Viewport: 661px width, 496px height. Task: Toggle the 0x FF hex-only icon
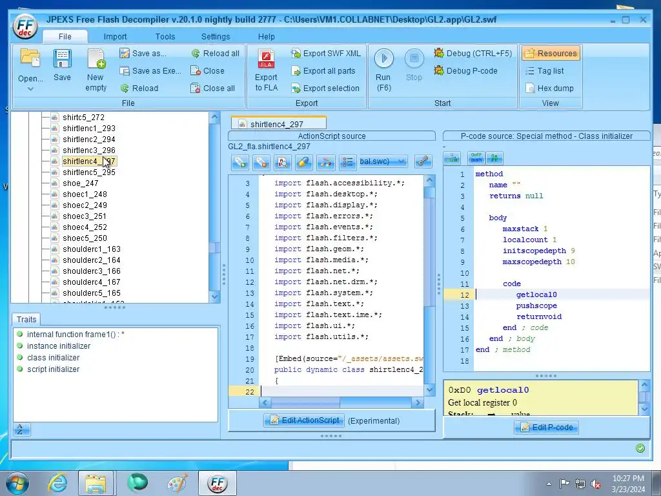494,158
